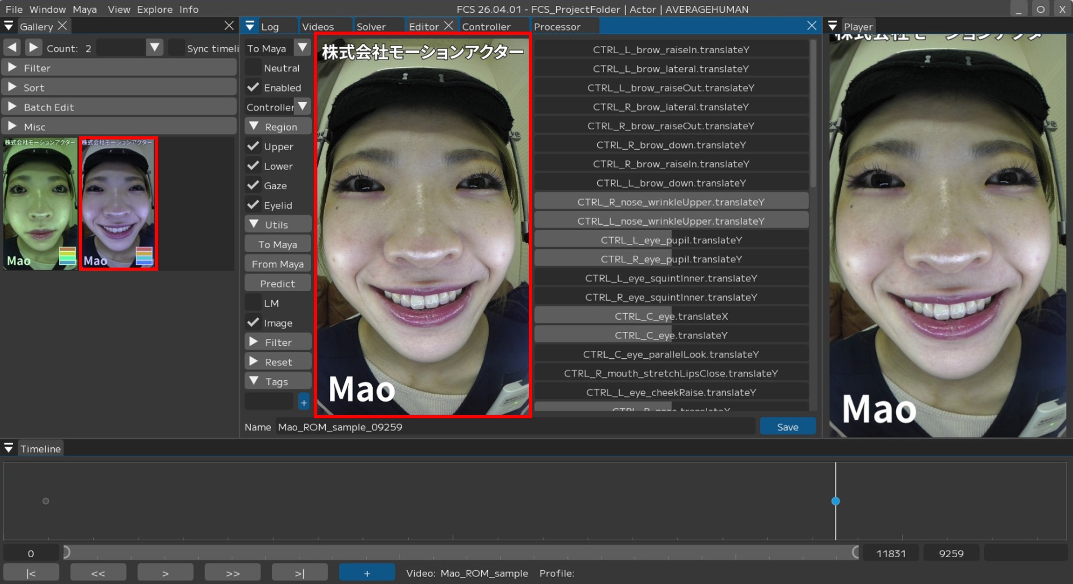The image size is (1073, 584).
Task: Open the To Maya dropdown
Action: pos(303,48)
